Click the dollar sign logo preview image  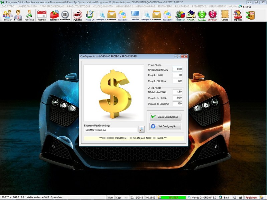point(114,93)
